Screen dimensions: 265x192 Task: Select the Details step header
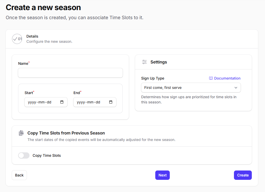32,36
